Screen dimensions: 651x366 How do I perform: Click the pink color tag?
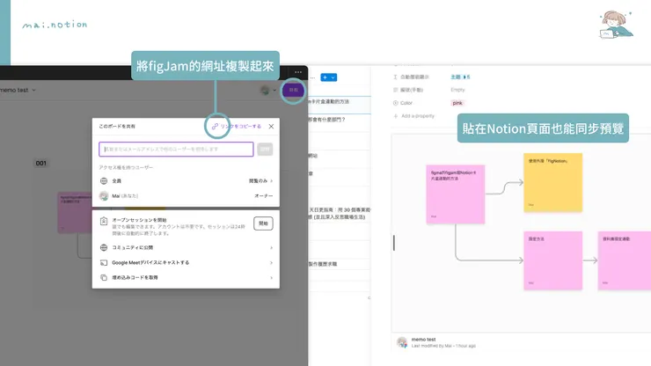457,103
